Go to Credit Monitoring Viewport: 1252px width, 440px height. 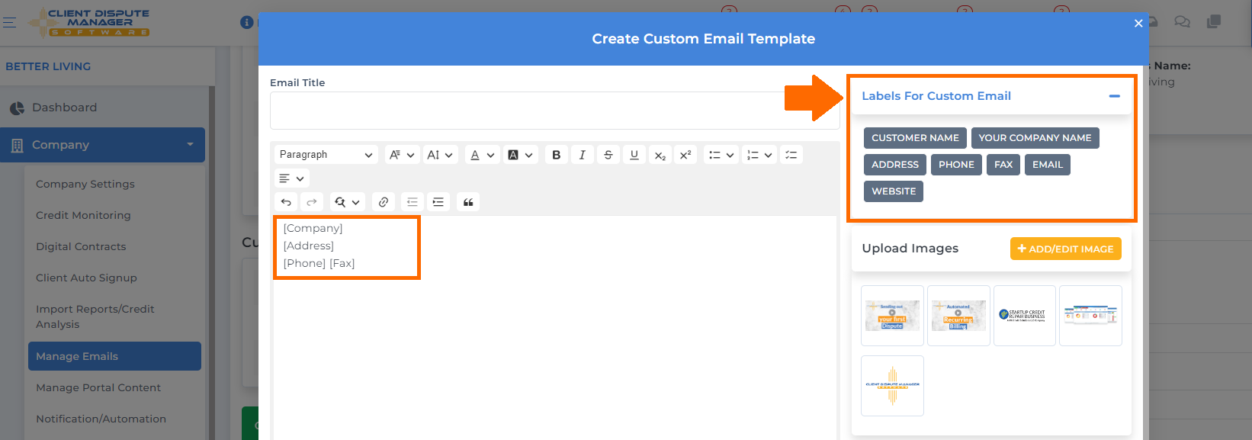(83, 215)
